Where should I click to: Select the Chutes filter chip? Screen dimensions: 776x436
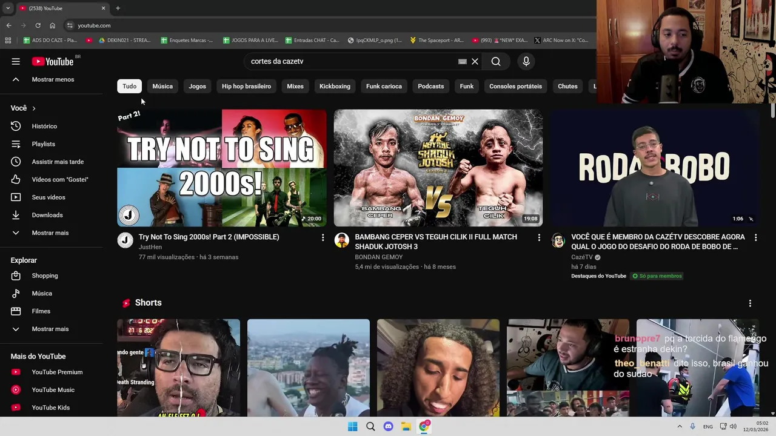click(x=567, y=86)
